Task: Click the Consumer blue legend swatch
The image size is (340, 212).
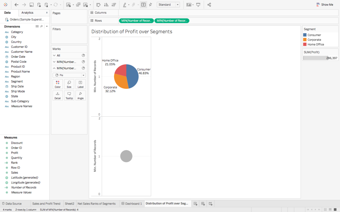Action: [x=305, y=35]
